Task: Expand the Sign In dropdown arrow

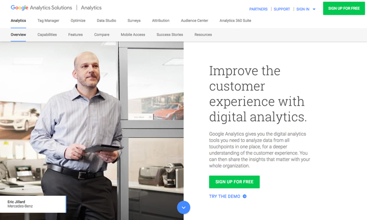Action: click(x=314, y=9)
